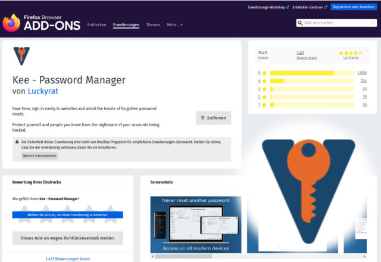Viewport: 381px width, 262px height.
Task: Click the 4,6 Sterne average star rating
Action: tap(351, 53)
